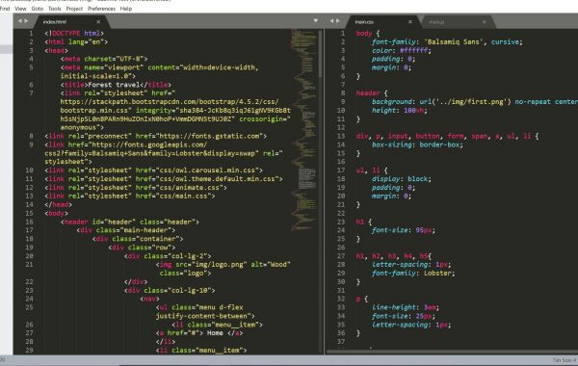Click the background url first.png line
This screenshot has height=366, width=578.
pyautogui.click(x=475, y=102)
